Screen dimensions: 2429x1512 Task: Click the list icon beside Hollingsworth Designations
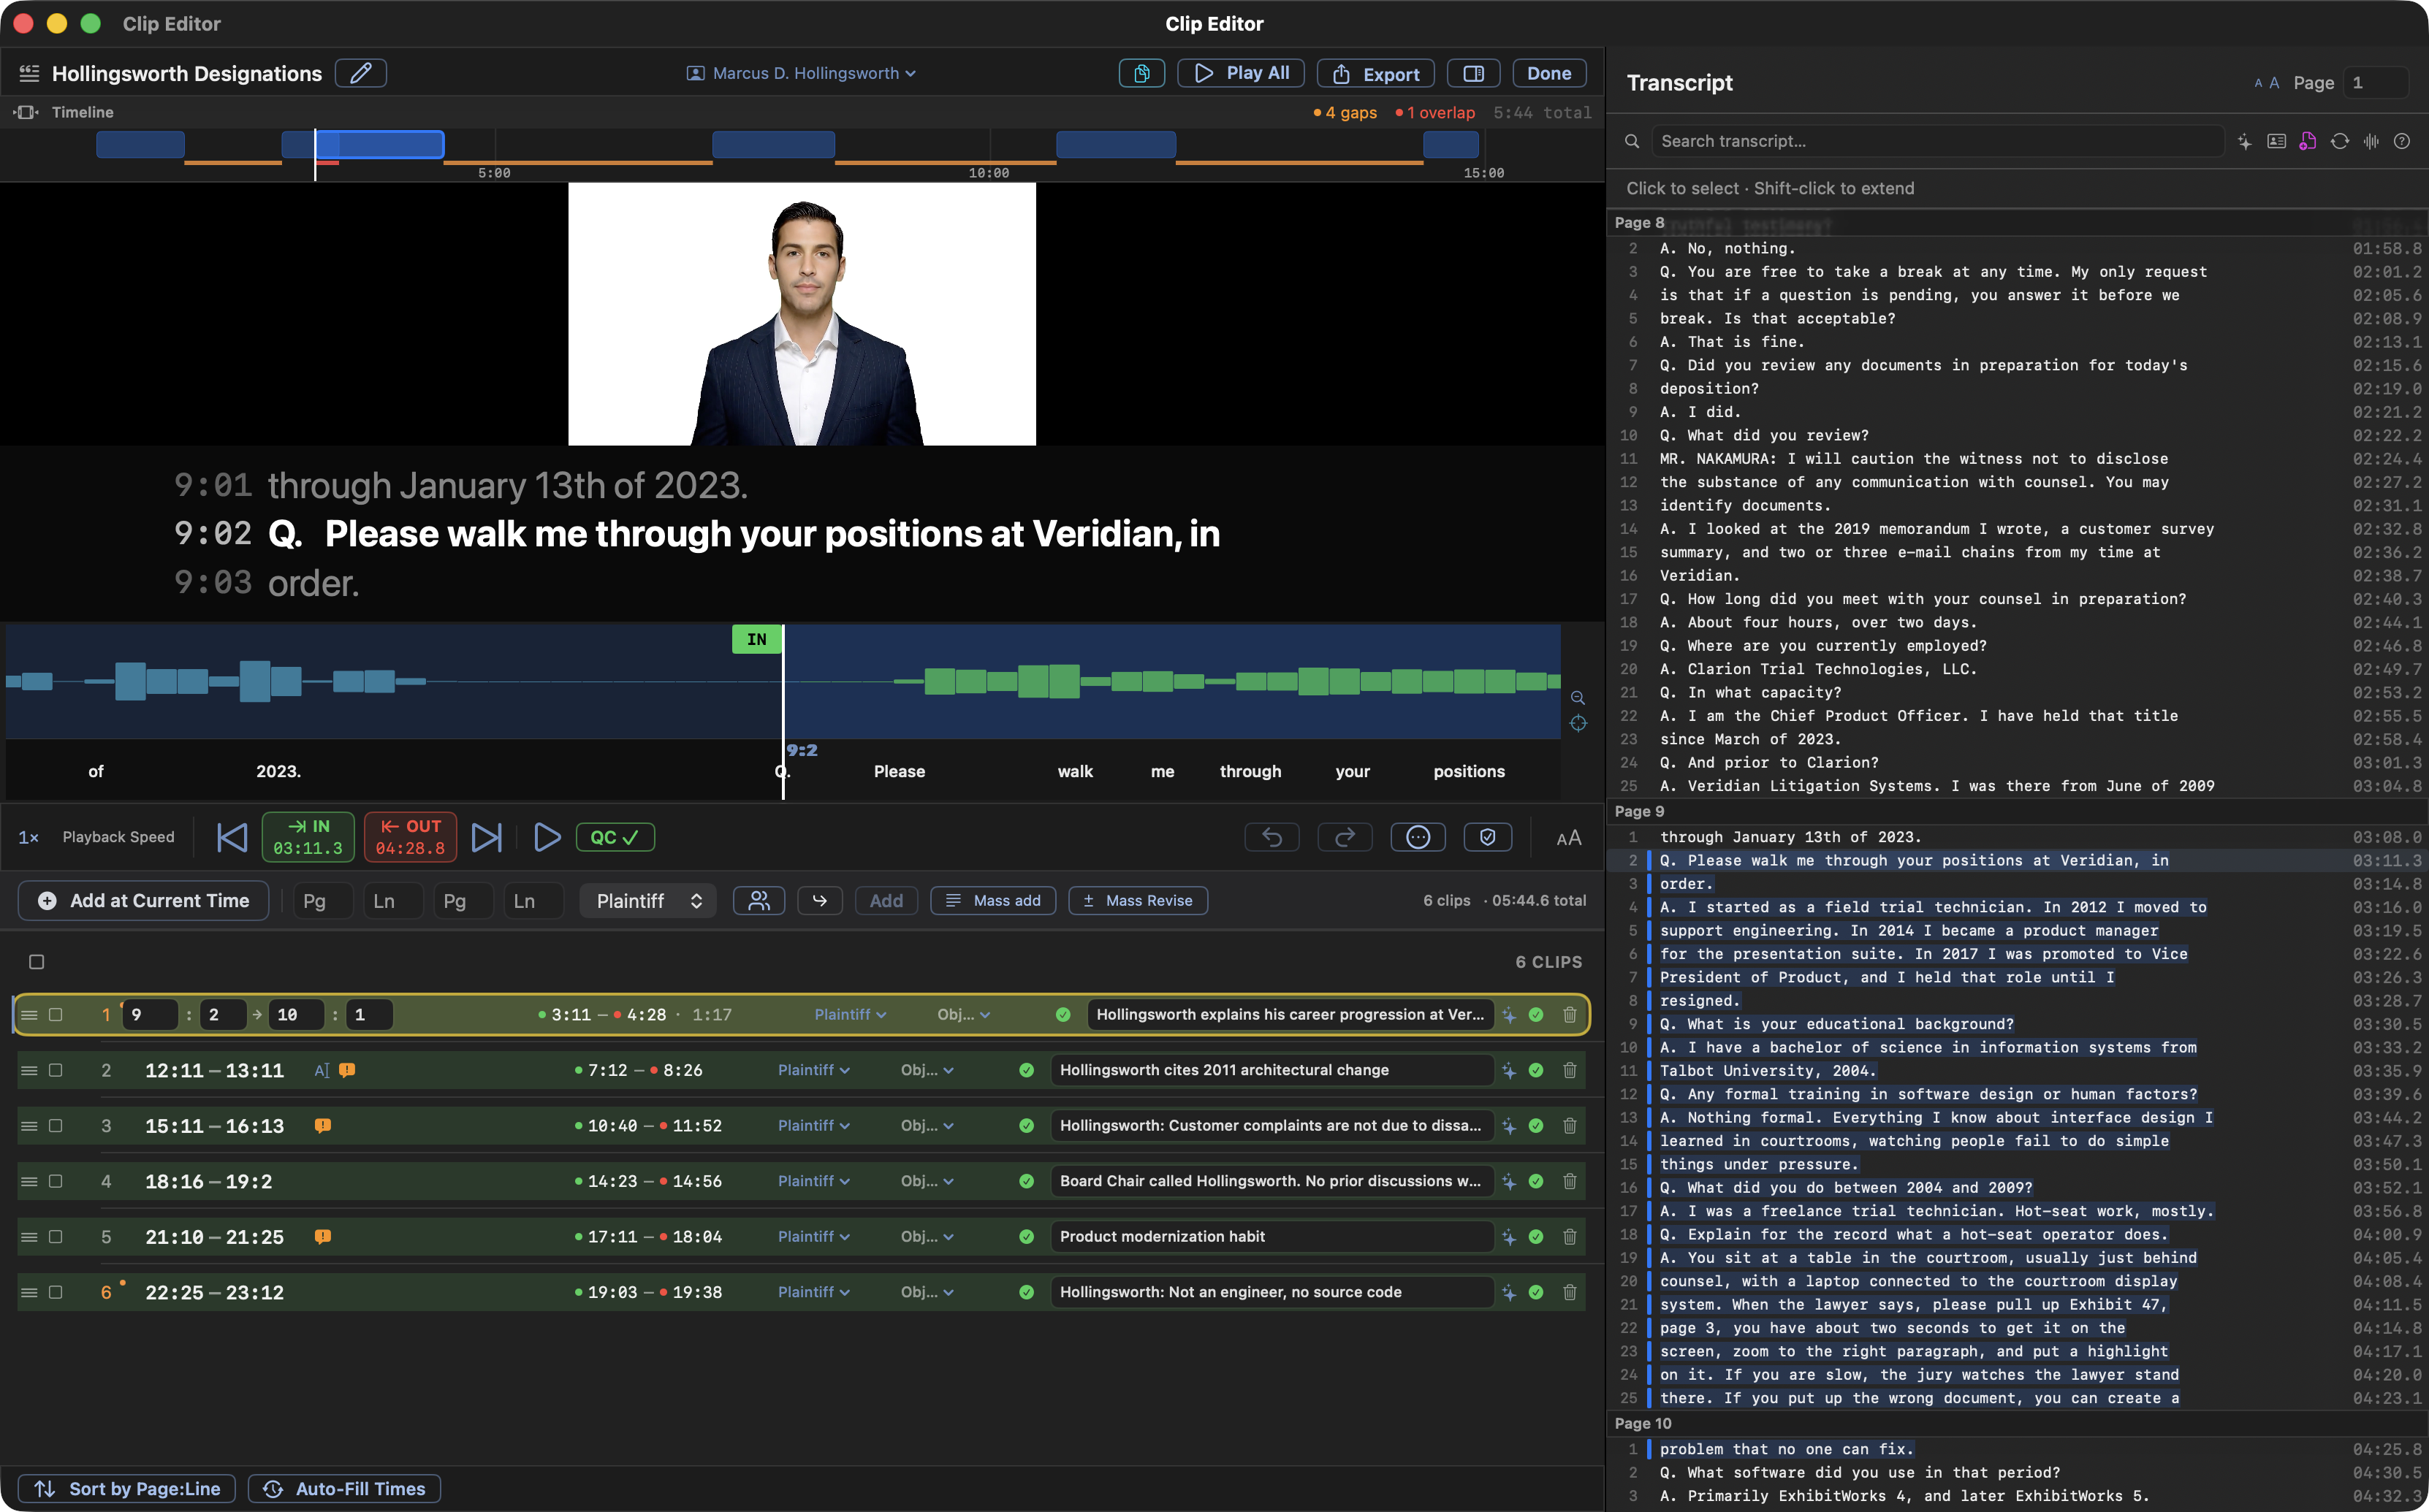click(x=29, y=73)
